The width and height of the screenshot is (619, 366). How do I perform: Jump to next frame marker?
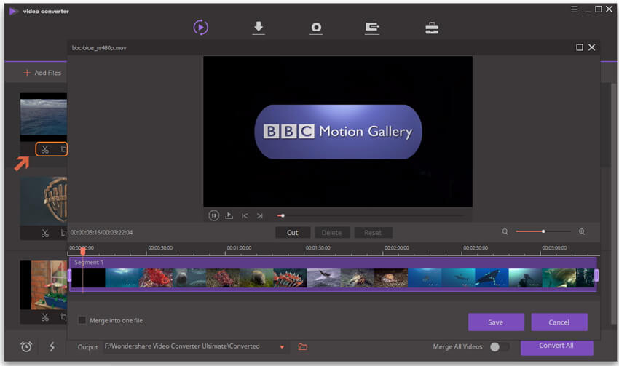tap(259, 215)
